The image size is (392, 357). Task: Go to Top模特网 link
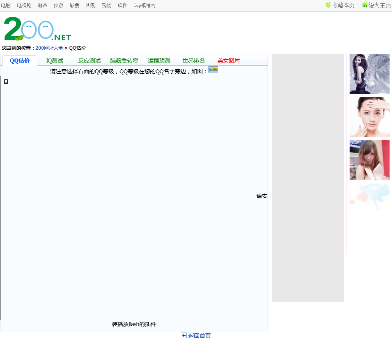pyautogui.click(x=144, y=5)
